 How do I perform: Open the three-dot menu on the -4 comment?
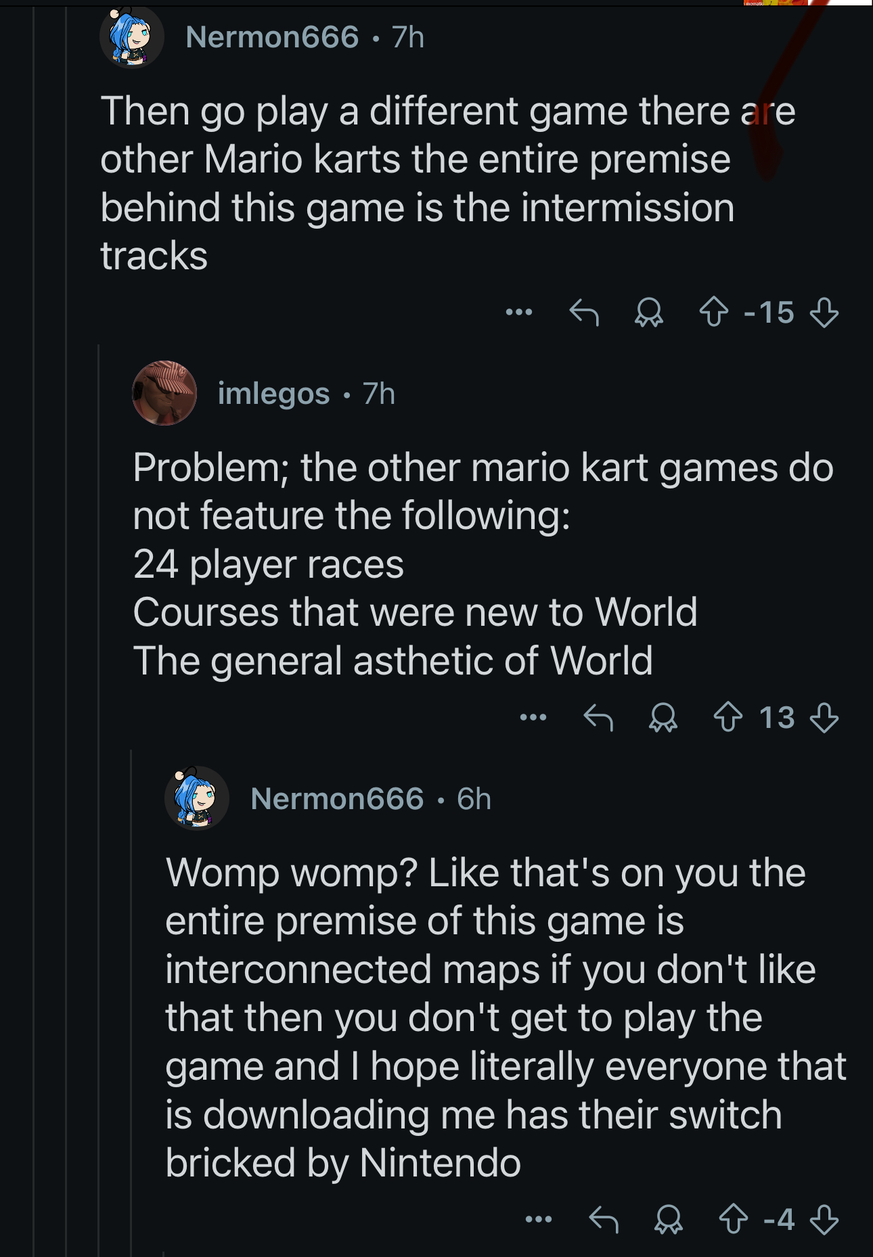(539, 1220)
